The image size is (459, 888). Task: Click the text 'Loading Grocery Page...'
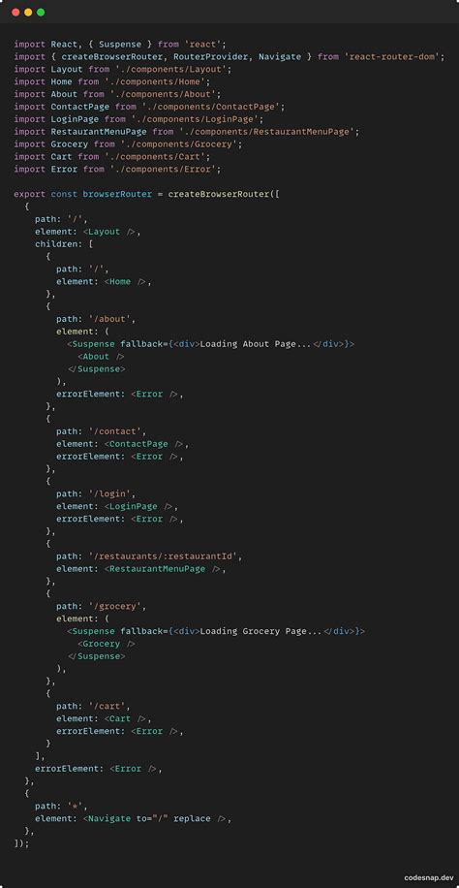(x=260, y=631)
